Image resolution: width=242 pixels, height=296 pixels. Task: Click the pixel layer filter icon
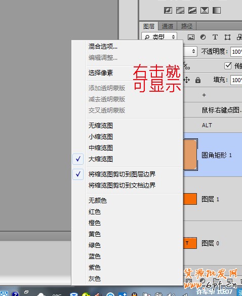point(191,37)
